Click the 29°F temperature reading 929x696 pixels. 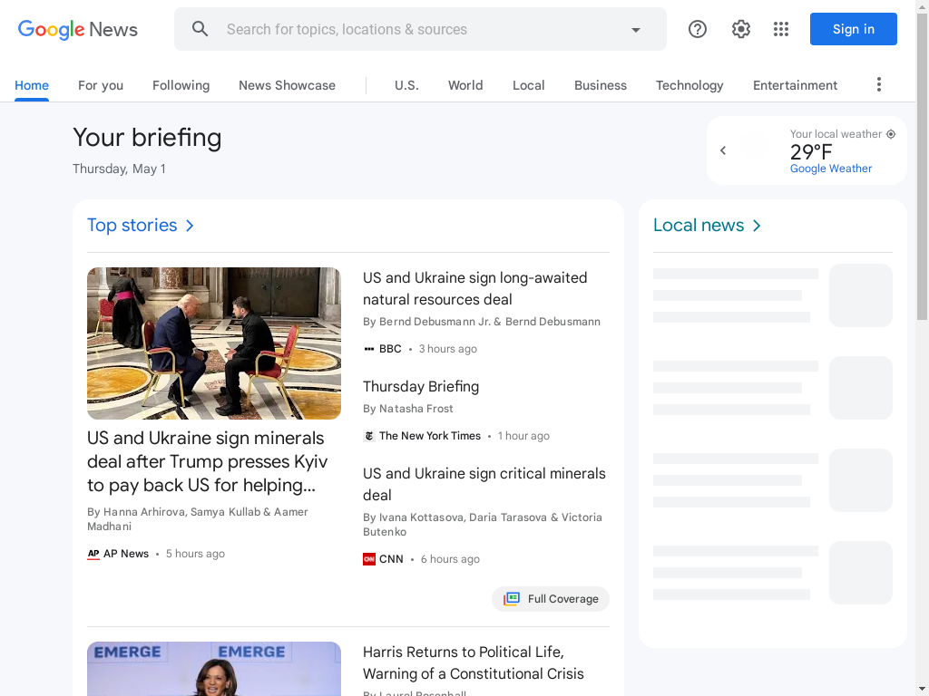(811, 152)
